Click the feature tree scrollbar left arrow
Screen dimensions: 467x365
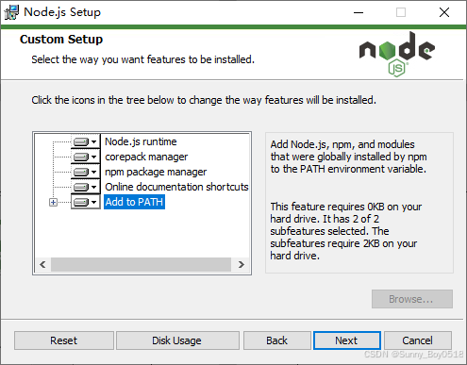pyautogui.click(x=42, y=265)
